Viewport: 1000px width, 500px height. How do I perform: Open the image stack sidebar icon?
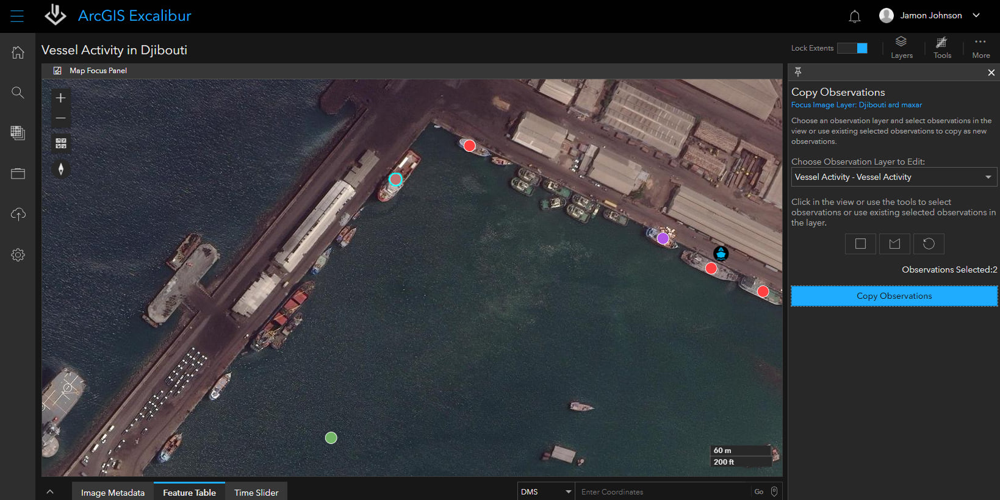[x=18, y=132]
